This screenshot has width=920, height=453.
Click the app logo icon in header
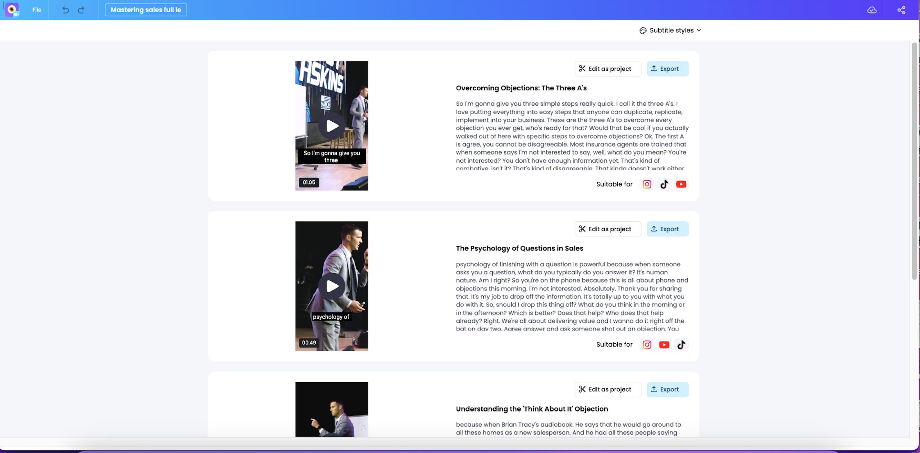[12, 9]
